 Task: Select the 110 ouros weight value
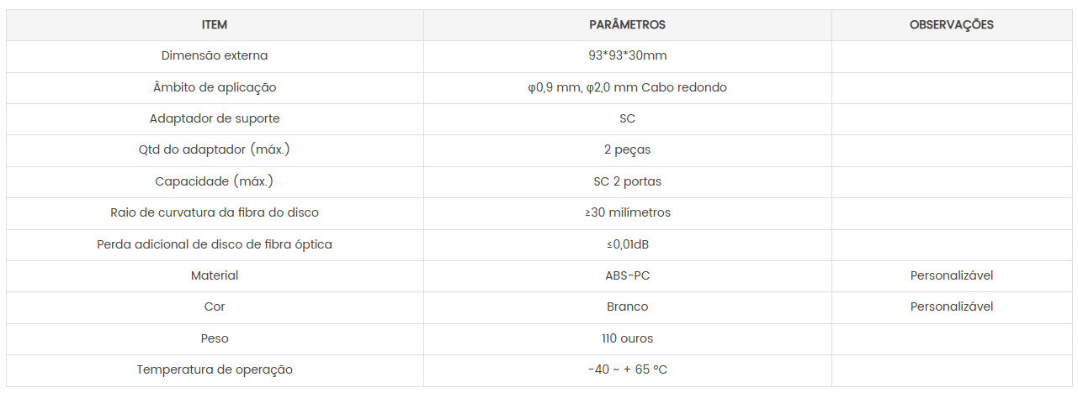coord(627,338)
